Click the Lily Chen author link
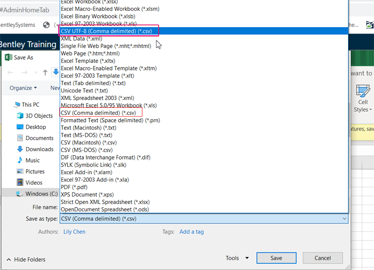Image resolution: width=374 pixels, height=270 pixels. click(x=74, y=232)
